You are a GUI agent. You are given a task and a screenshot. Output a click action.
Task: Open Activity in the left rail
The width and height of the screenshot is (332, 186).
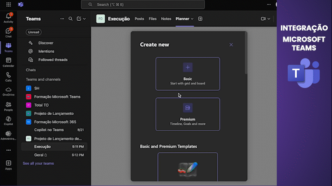pyautogui.click(x=8, y=17)
